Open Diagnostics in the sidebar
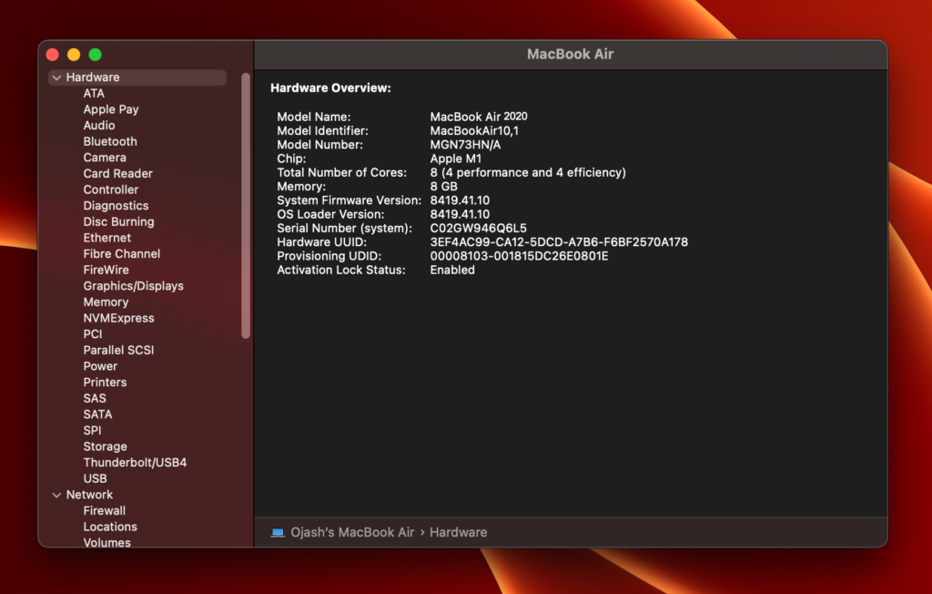This screenshot has width=932, height=594. coord(116,206)
